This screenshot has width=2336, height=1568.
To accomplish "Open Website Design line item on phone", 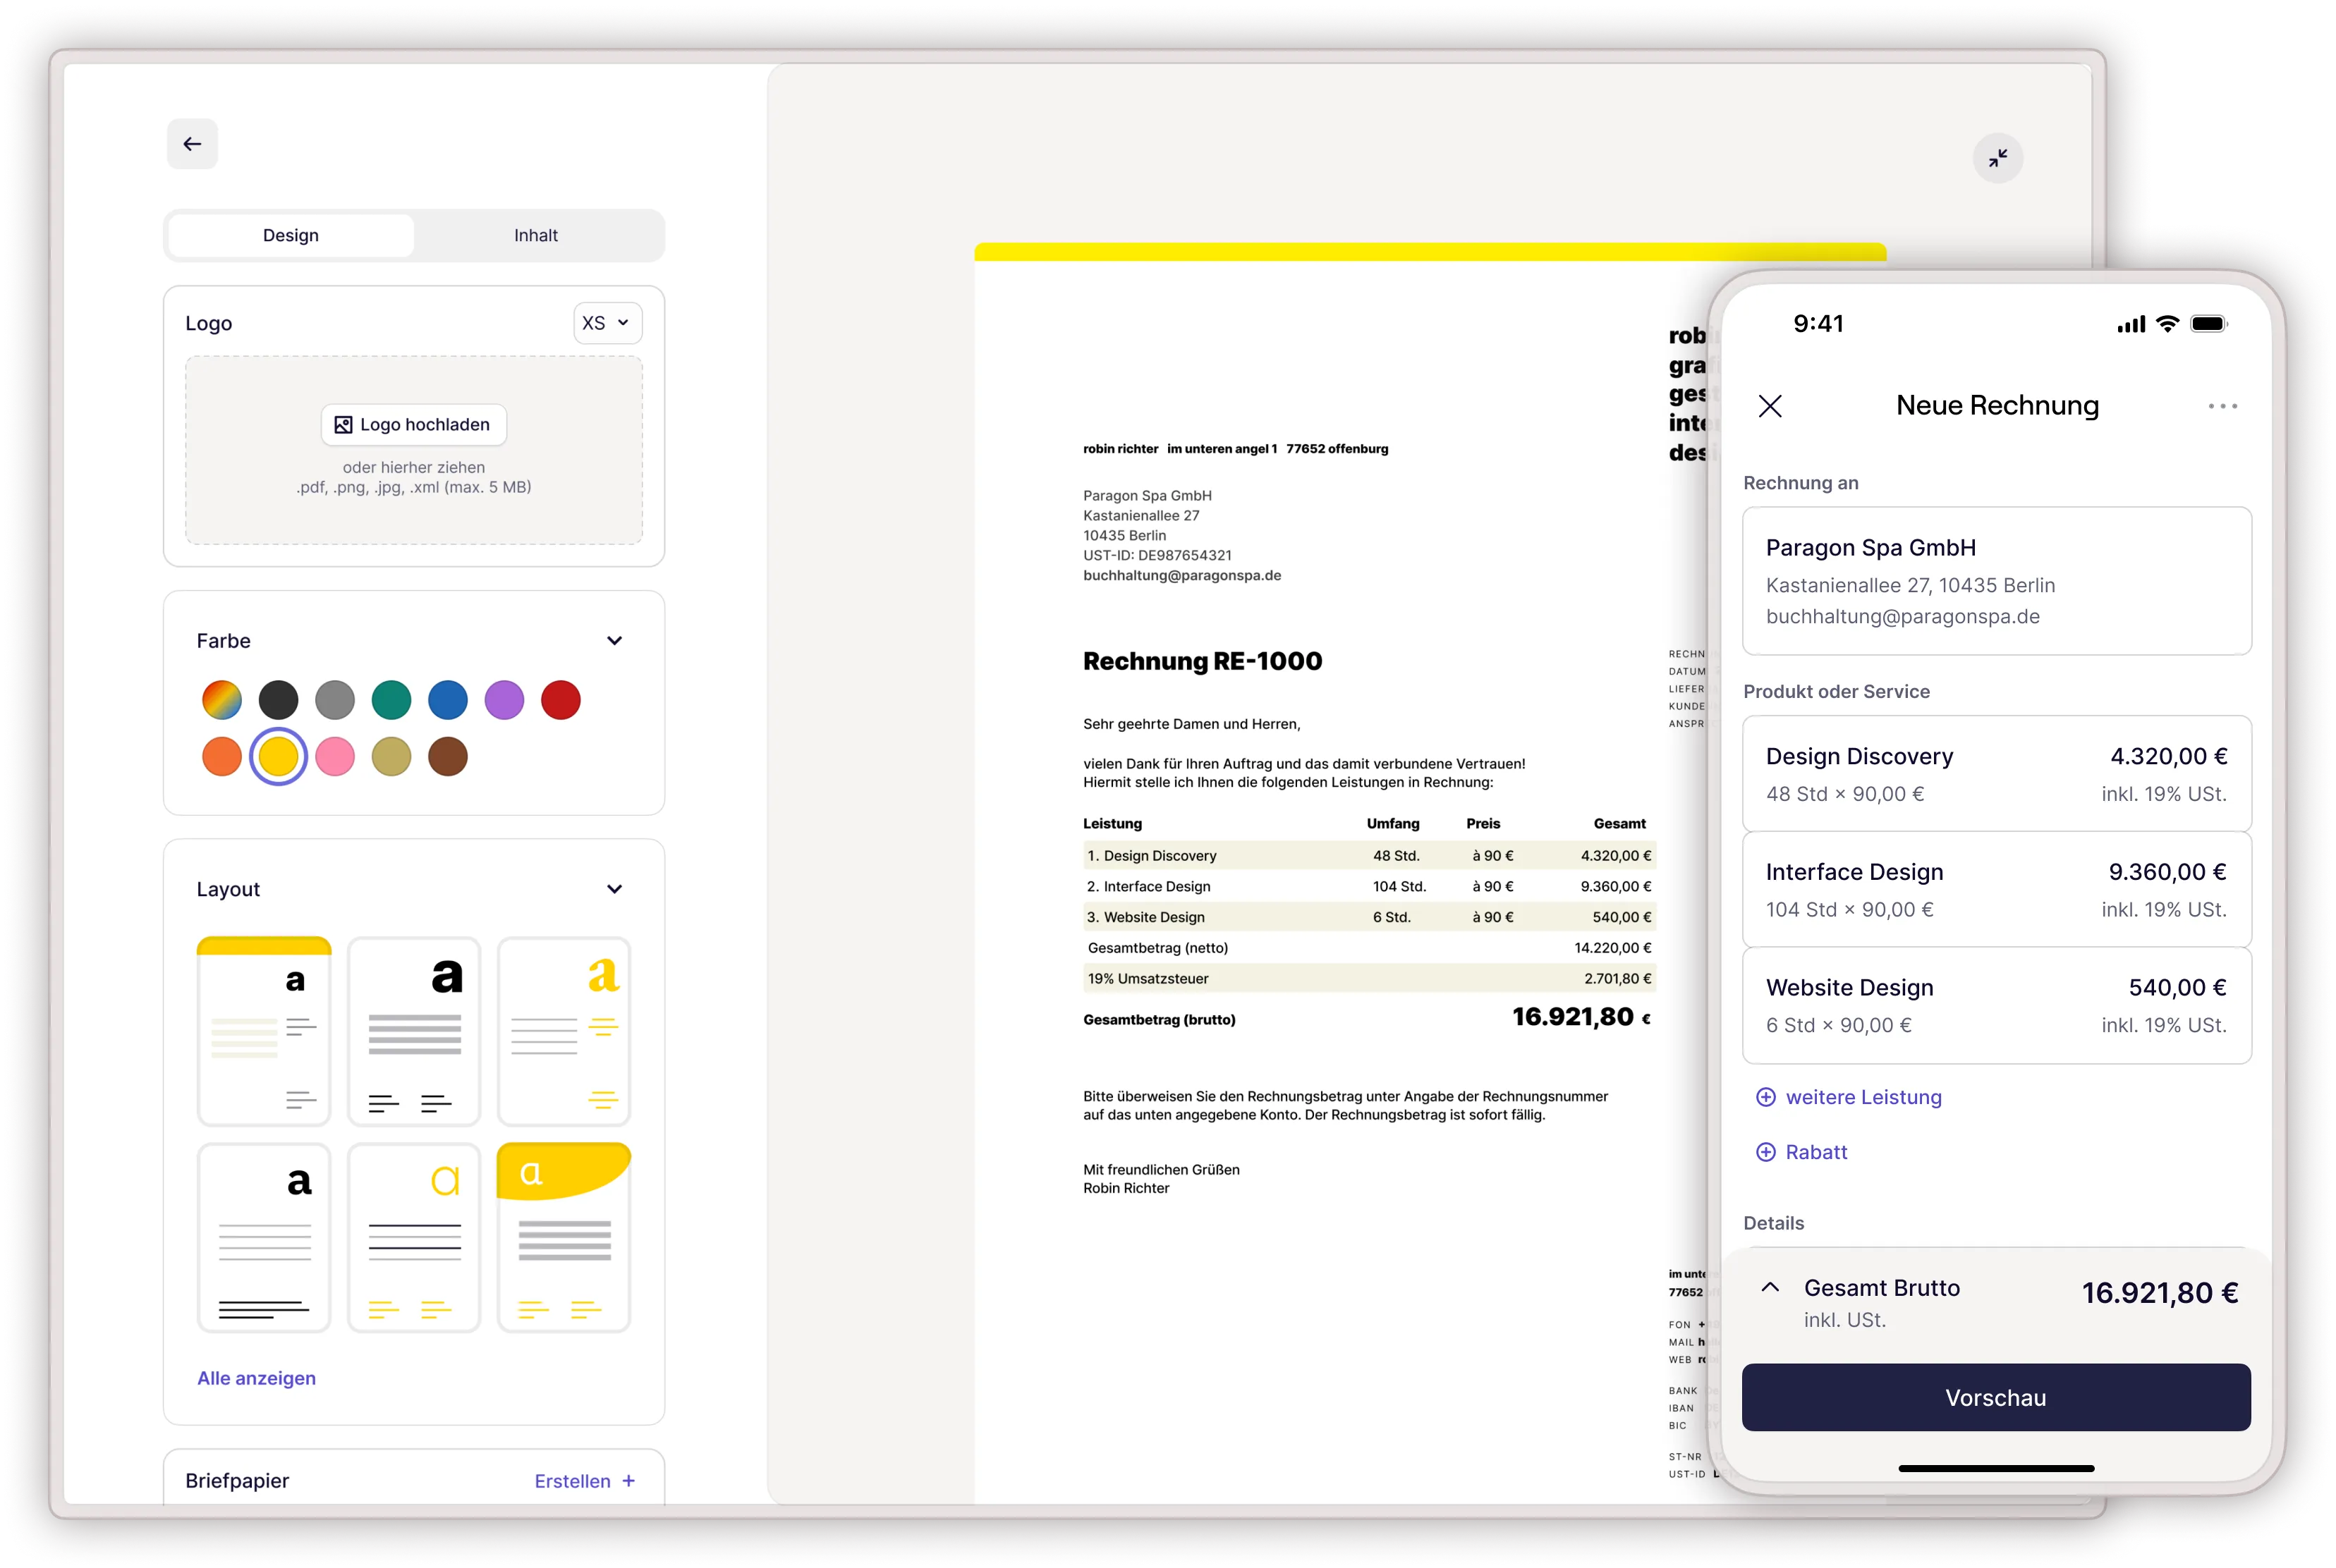I will [x=1996, y=1005].
